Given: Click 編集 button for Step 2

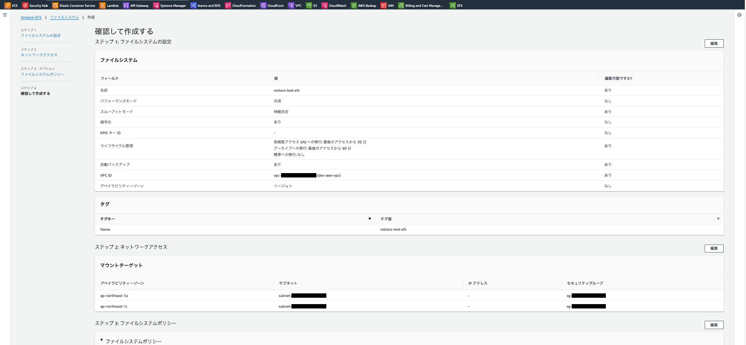Looking at the screenshot, I should click(x=714, y=249).
